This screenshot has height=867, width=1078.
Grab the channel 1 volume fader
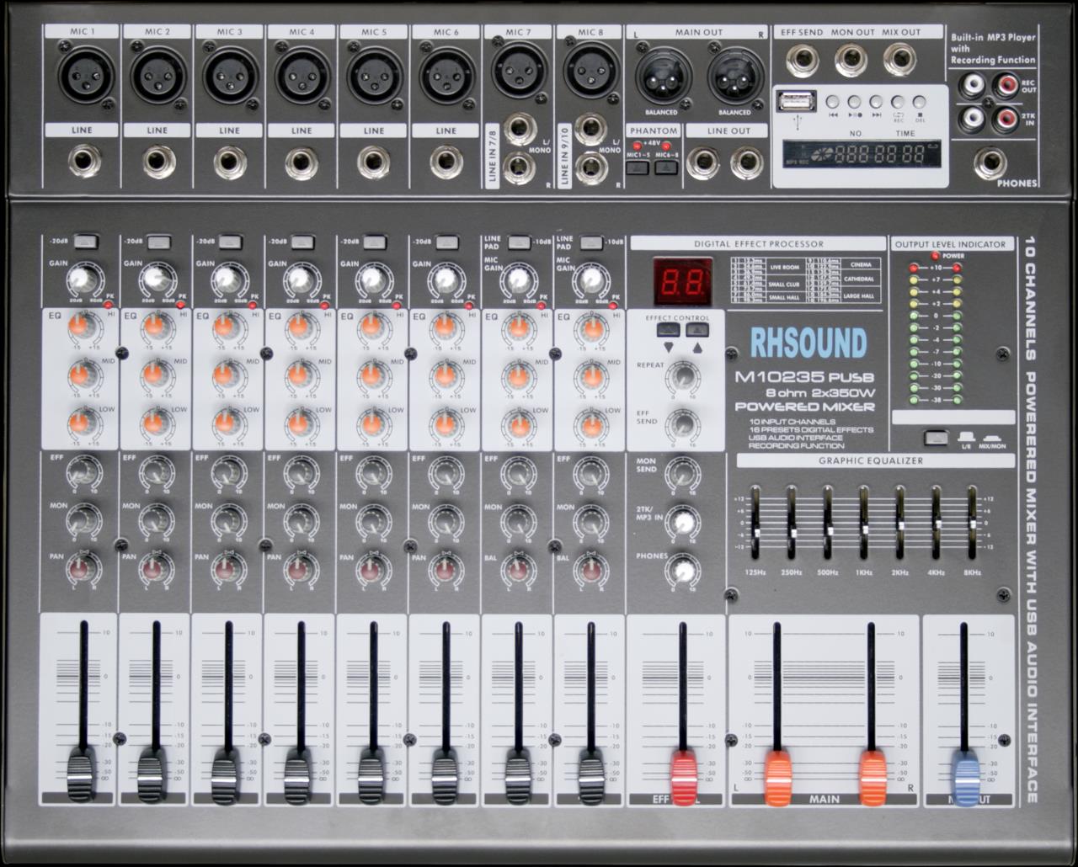[x=82, y=776]
